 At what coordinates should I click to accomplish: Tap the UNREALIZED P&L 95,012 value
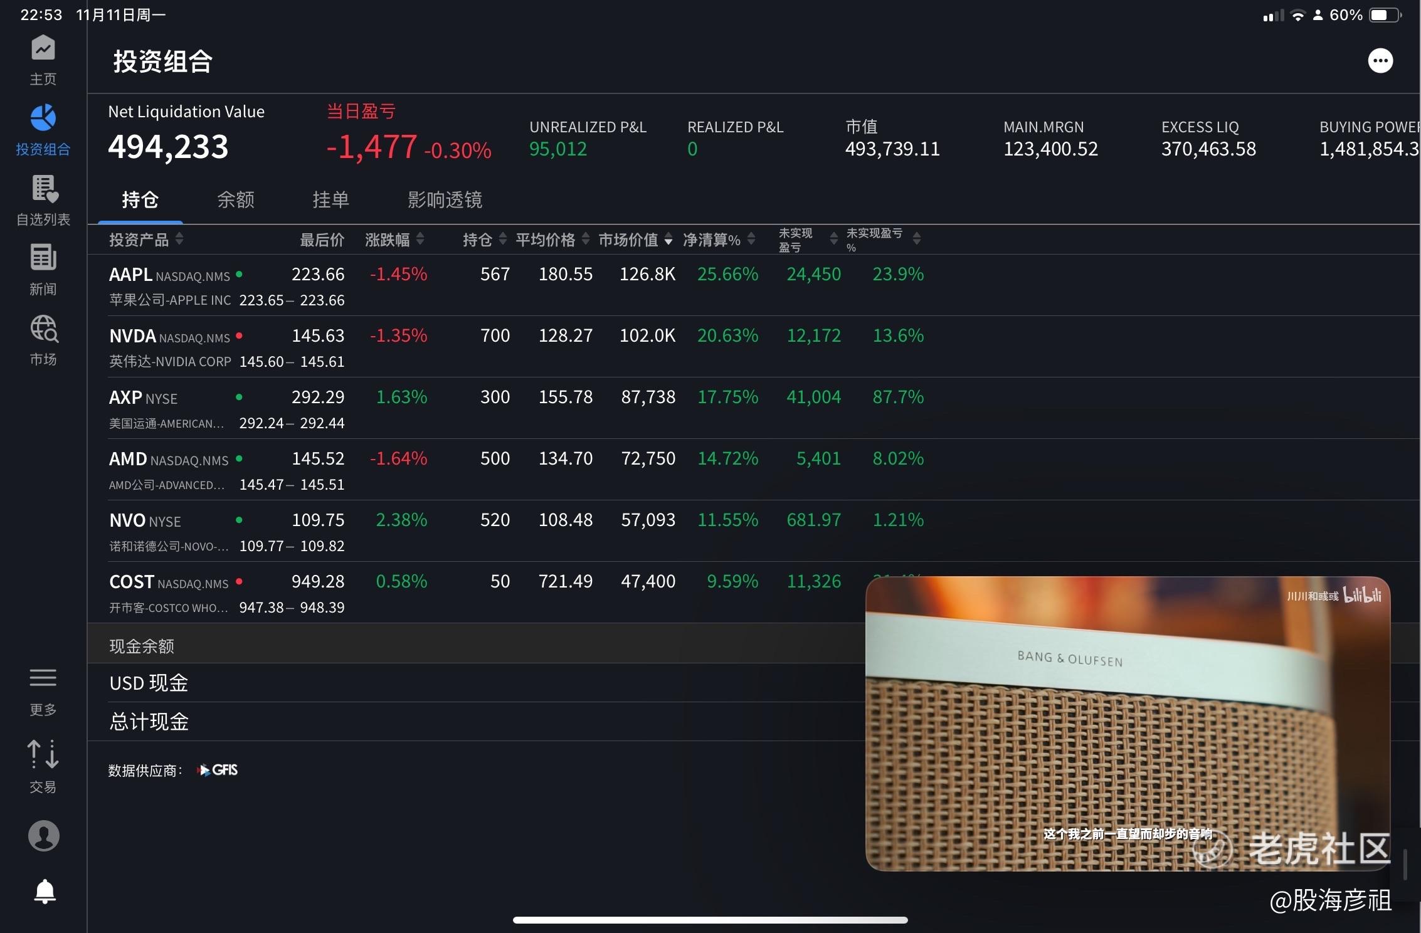[x=558, y=149]
